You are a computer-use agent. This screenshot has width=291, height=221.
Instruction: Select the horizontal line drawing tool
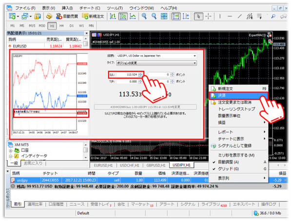[230, 17]
